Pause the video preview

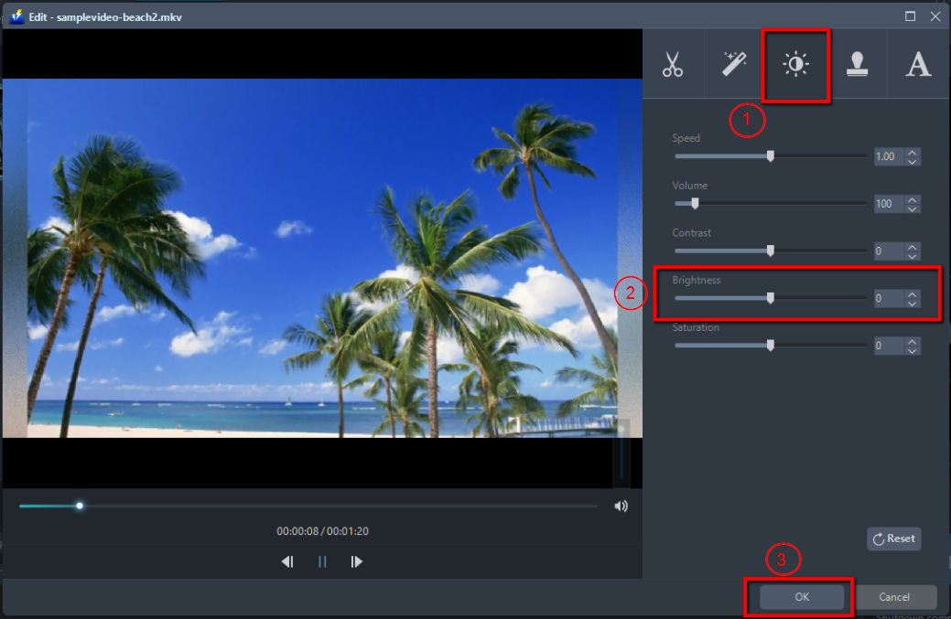tap(321, 562)
